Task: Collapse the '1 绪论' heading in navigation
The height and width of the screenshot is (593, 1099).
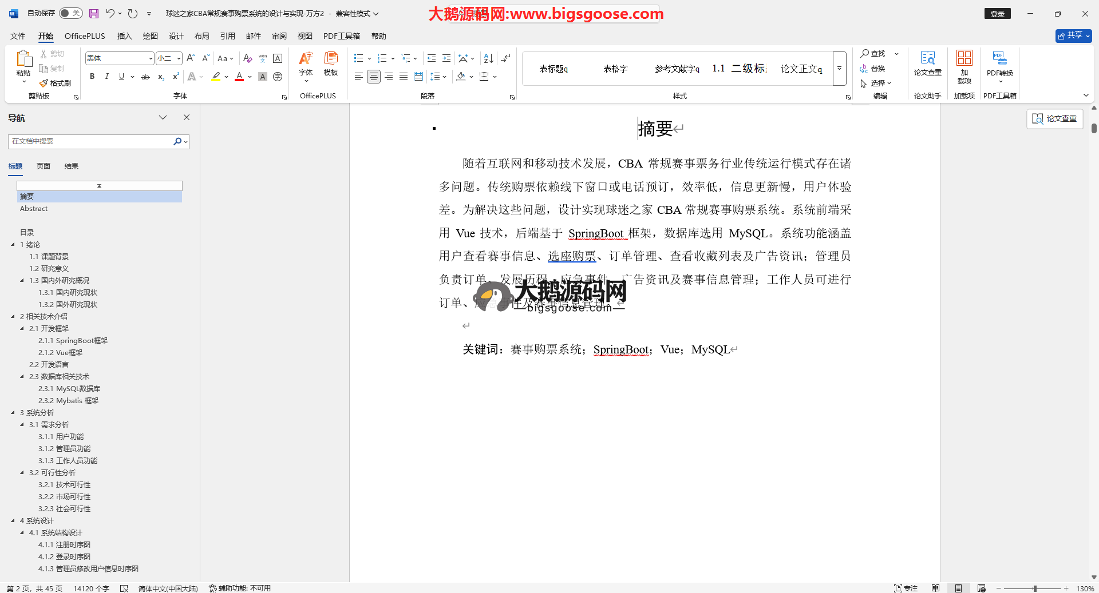Action: click(13, 245)
